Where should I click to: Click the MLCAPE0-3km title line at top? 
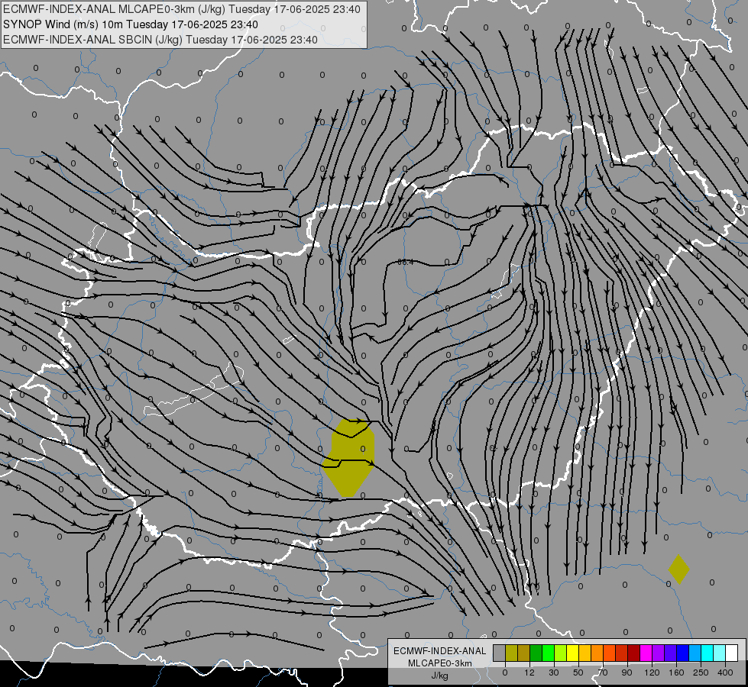click(182, 9)
